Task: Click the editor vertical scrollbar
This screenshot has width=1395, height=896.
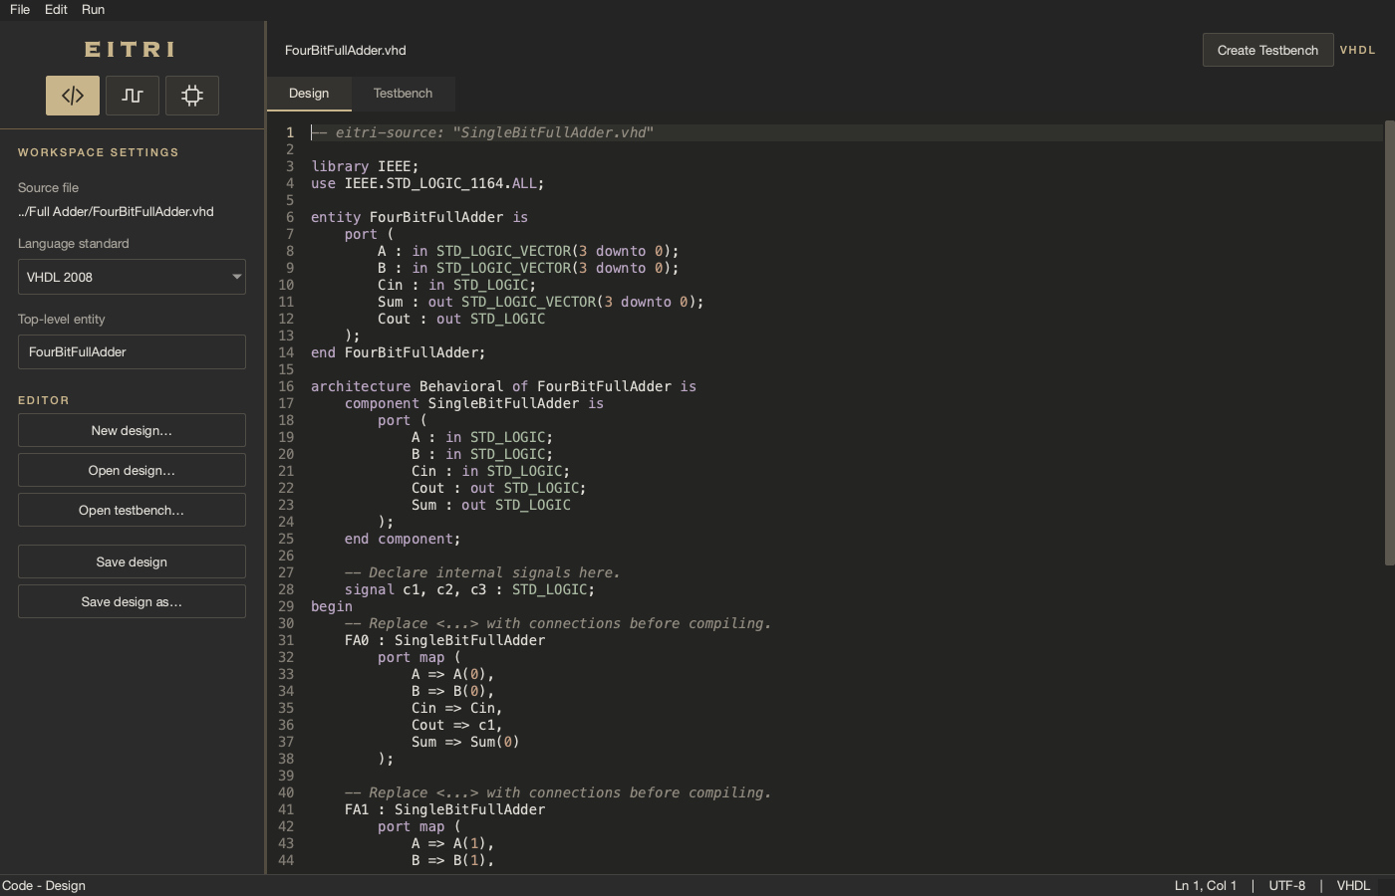Action: point(1389,343)
